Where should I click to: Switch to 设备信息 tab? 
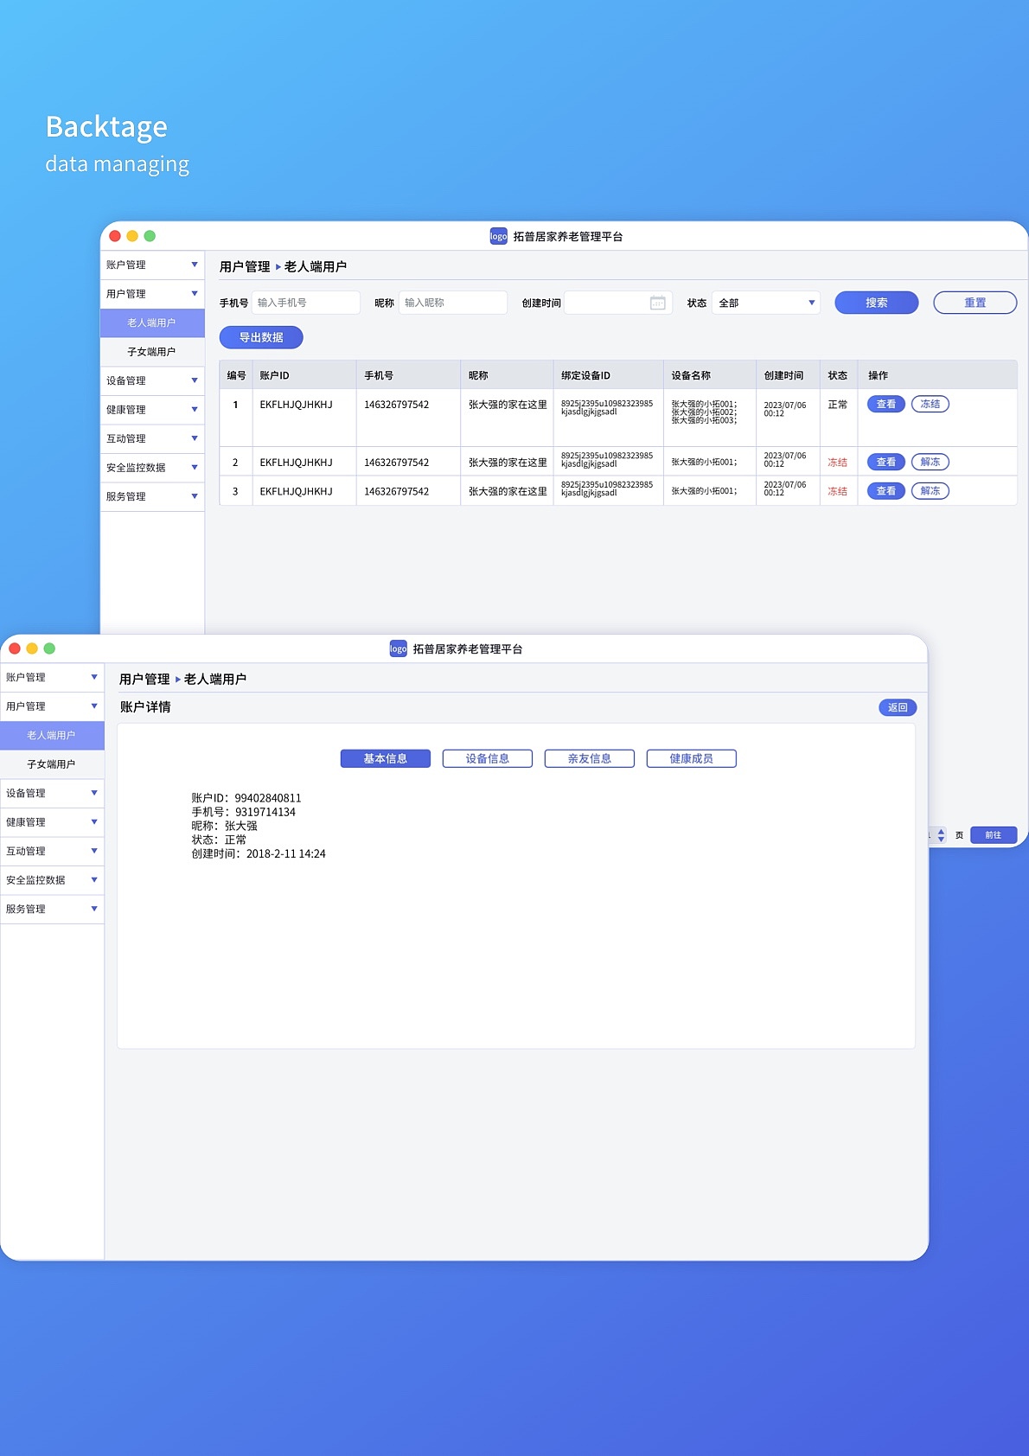click(x=488, y=758)
